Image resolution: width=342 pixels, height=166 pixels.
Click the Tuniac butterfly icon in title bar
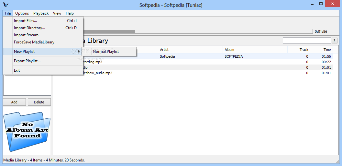pyautogui.click(x=6, y=5)
